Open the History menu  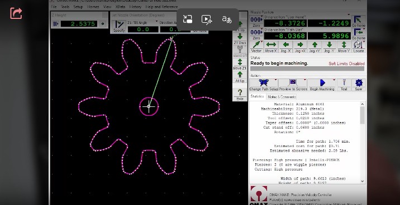135,7
